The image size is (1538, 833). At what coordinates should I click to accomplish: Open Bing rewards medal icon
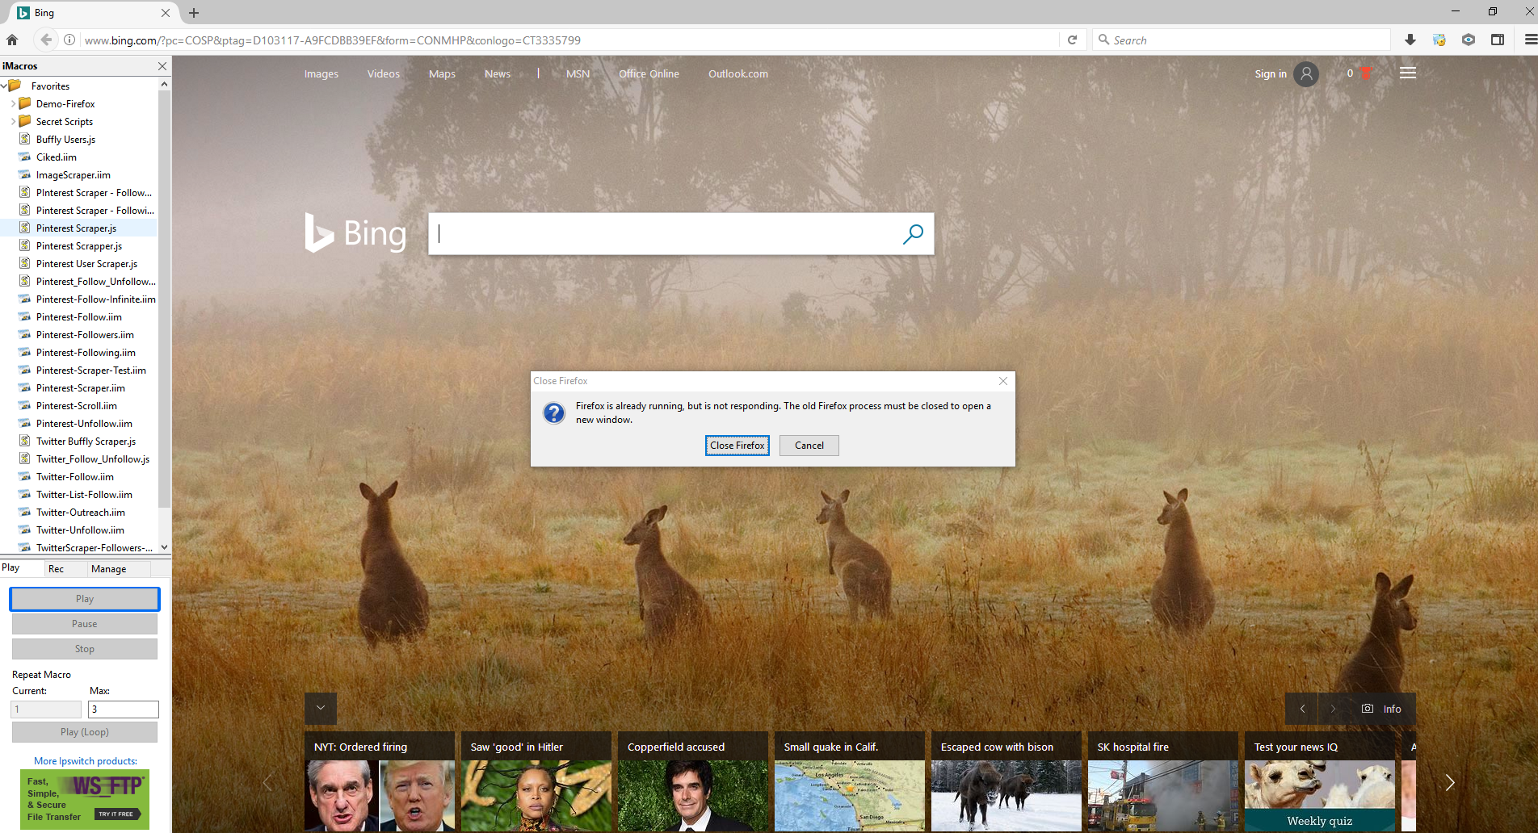[x=1365, y=73]
